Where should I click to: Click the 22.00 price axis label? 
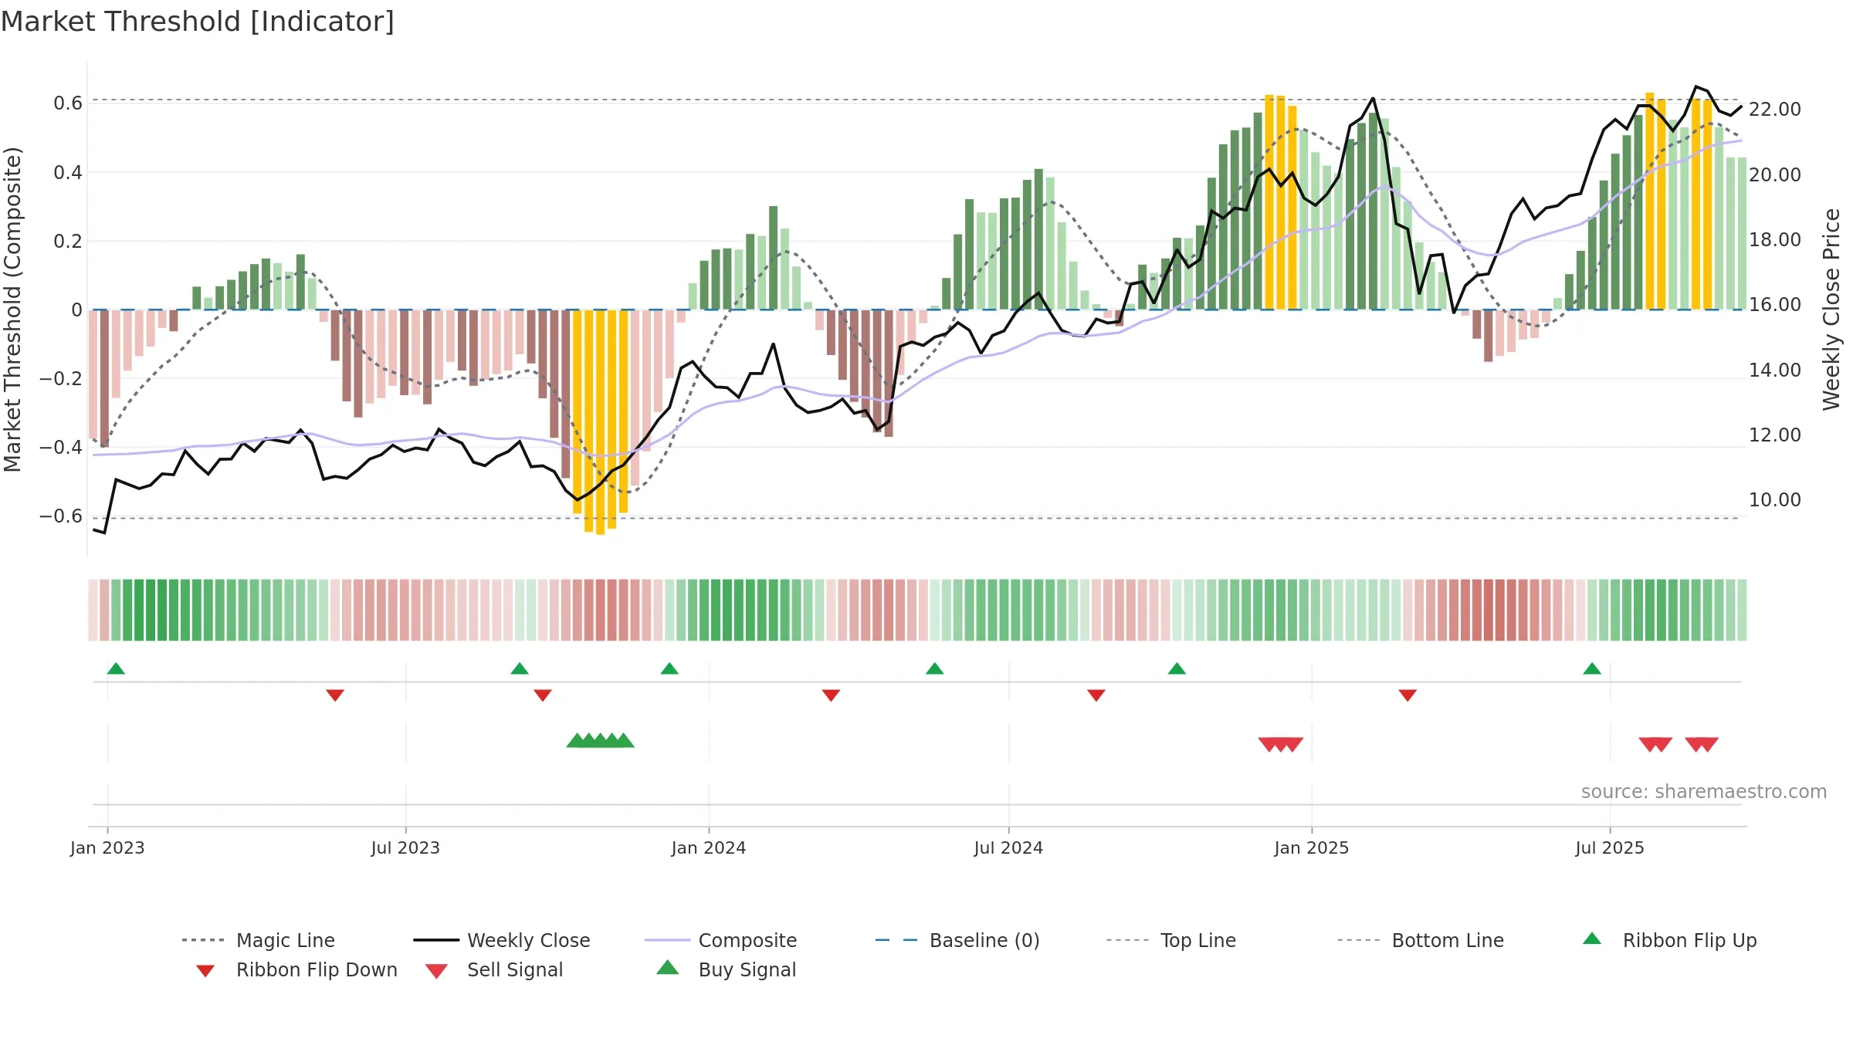[x=1775, y=109]
